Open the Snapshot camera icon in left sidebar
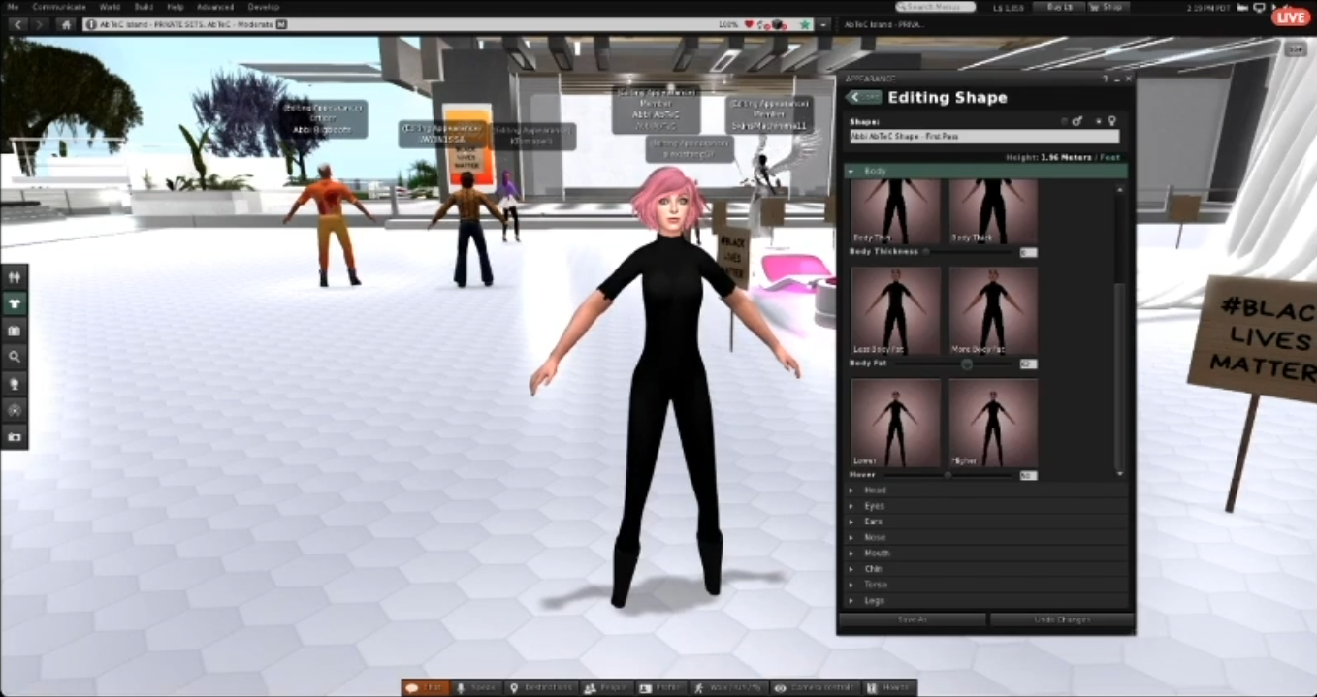Viewport: 1317px width, 697px height. pos(15,437)
